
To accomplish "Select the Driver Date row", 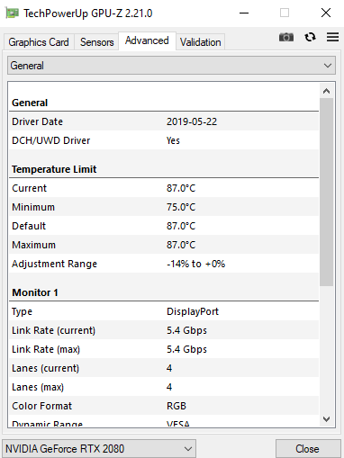I will point(164,121).
